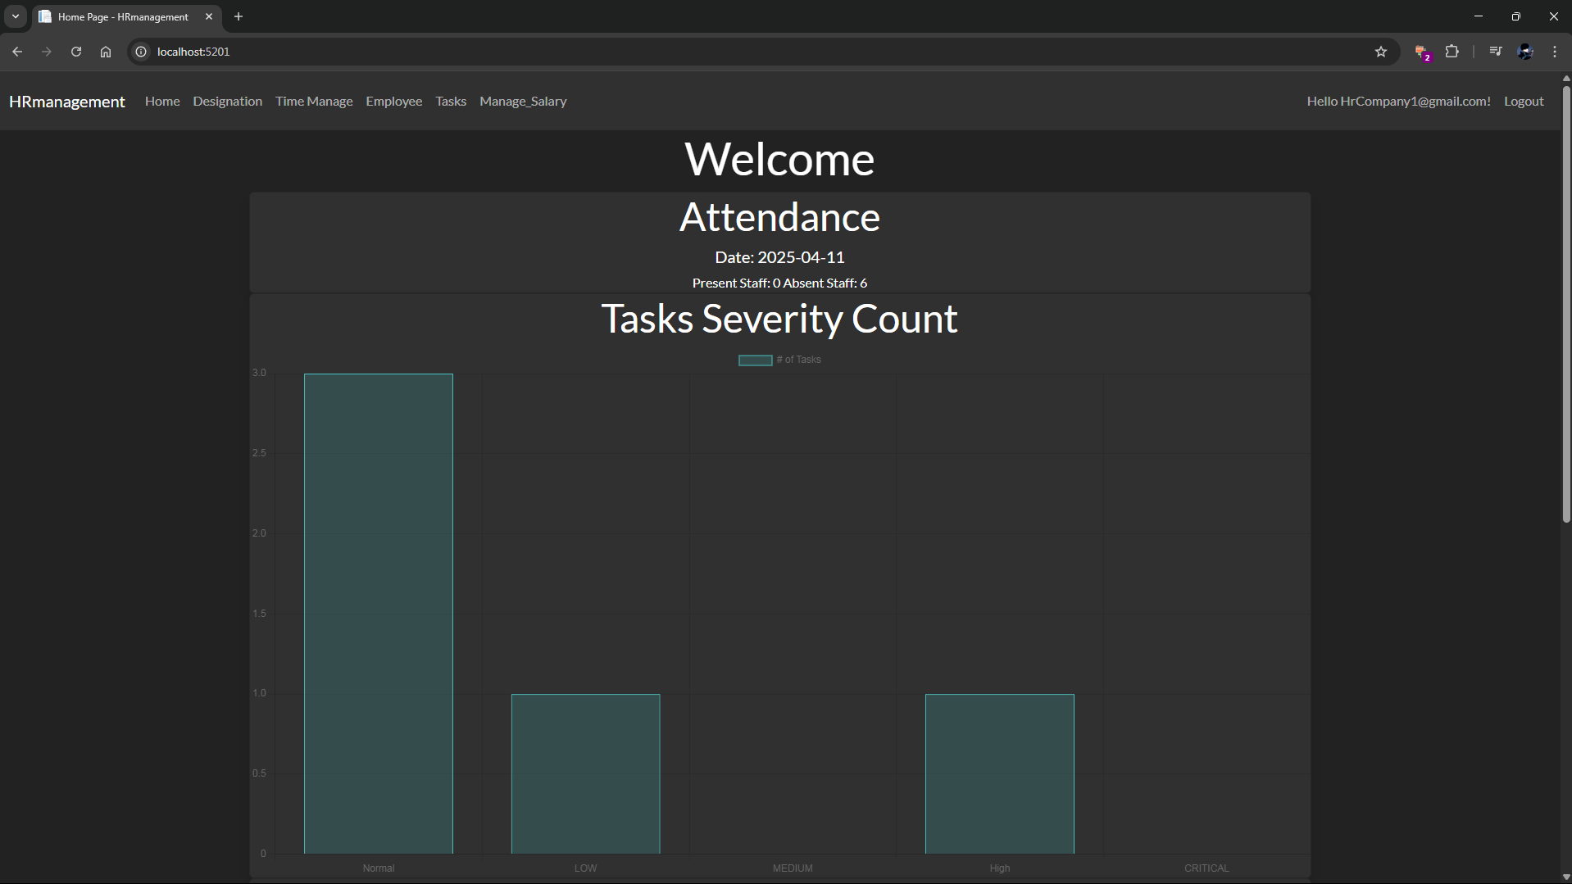
Task: Click the Welcome heading
Action: click(779, 159)
